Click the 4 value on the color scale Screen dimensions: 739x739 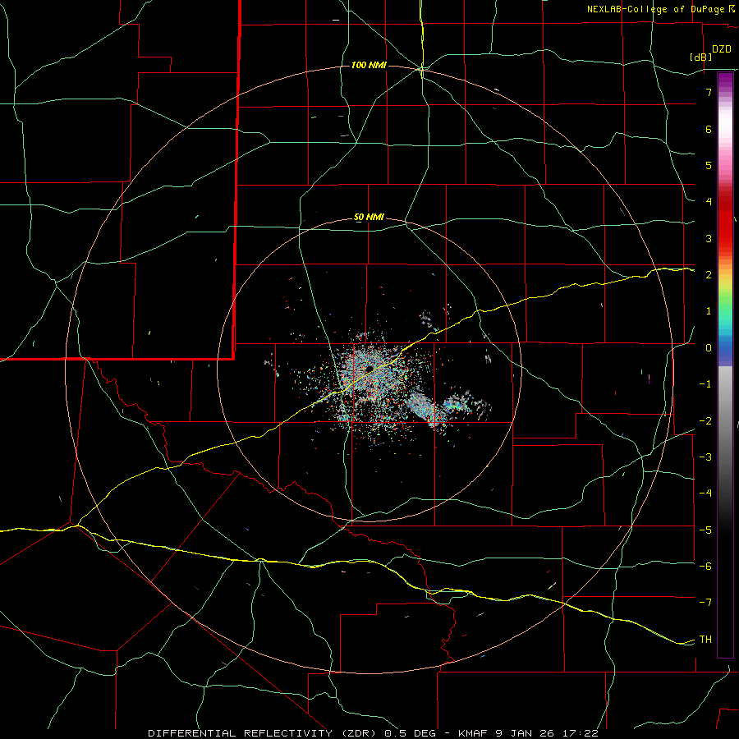click(709, 202)
